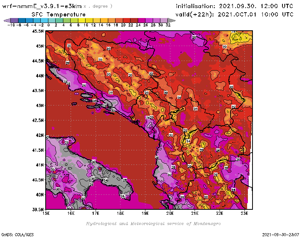Click the gray arrow at legend's right end
This screenshot has width=307, height=237.
pyautogui.click(x=172, y=20)
